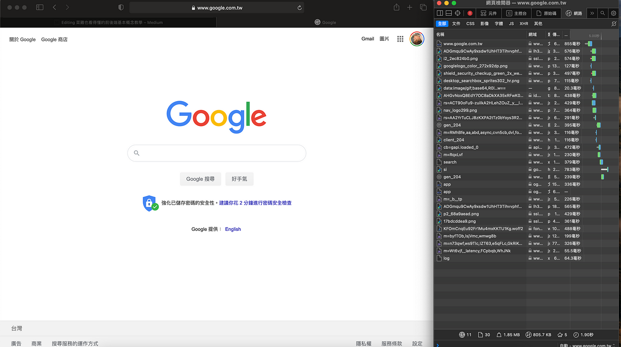The width and height of the screenshot is (621, 347).
Task: Select the www.google.com.tw request row
Action: 527,44
